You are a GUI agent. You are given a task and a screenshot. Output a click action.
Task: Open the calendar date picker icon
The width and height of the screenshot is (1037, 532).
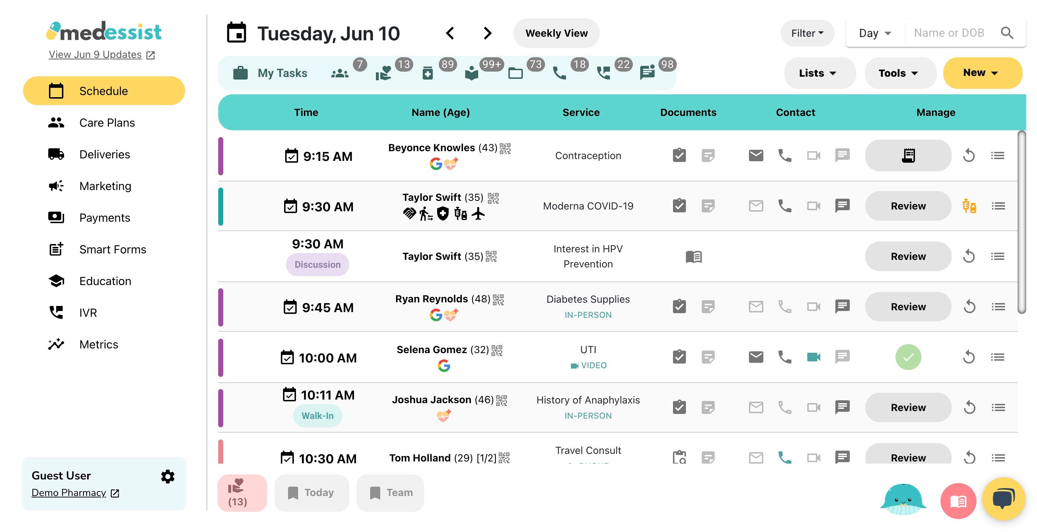[236, 33]
